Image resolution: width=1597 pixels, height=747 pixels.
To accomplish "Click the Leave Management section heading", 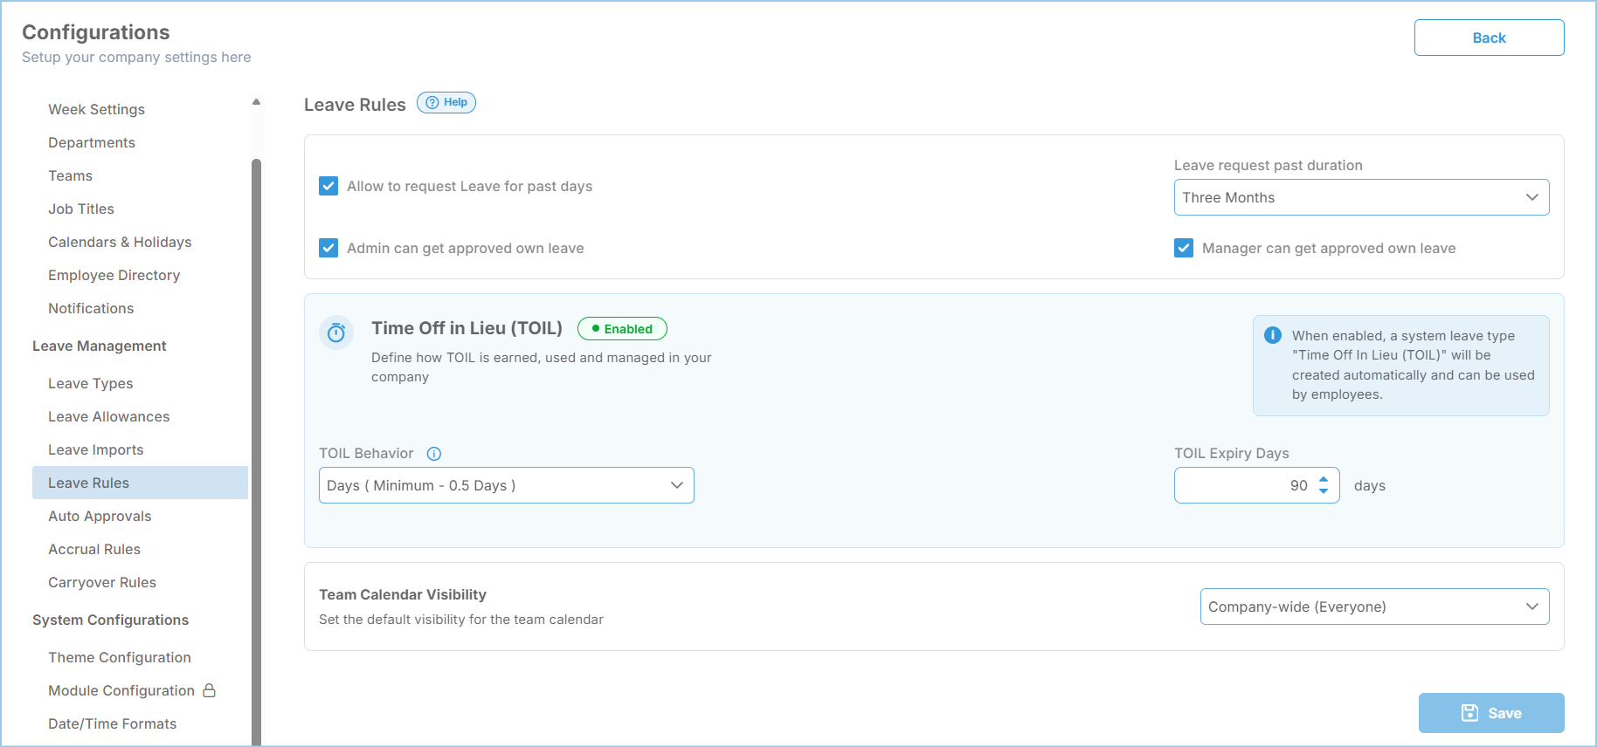I will point(100,346).
